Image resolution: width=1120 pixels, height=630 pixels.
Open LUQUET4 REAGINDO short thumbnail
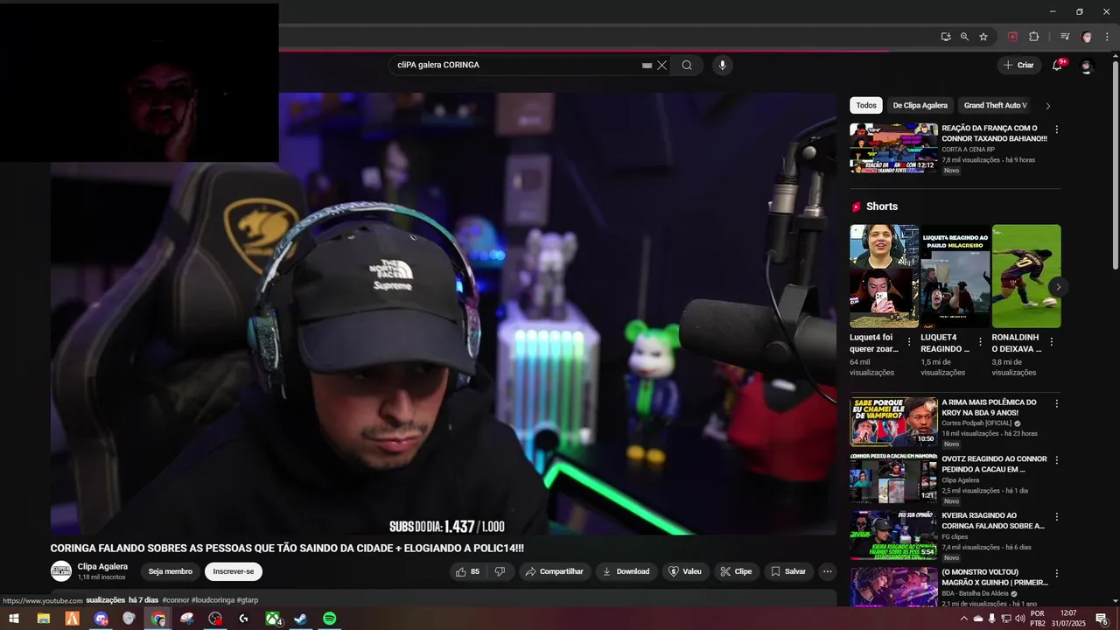tap(955, 276)
